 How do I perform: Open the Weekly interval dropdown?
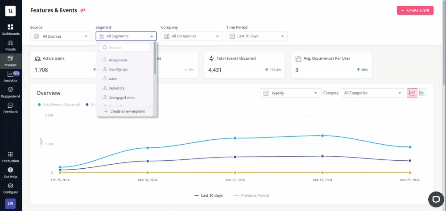291,93
